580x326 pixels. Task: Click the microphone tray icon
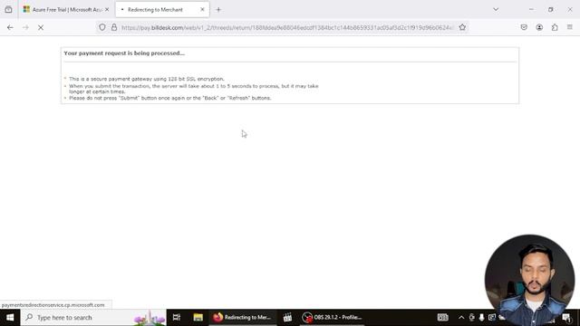[481, 318]
